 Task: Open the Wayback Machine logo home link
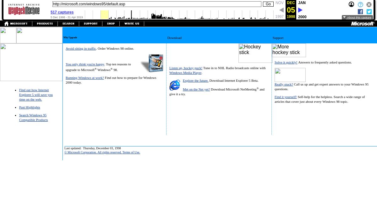pyautogui.click(x=24, y=9)
